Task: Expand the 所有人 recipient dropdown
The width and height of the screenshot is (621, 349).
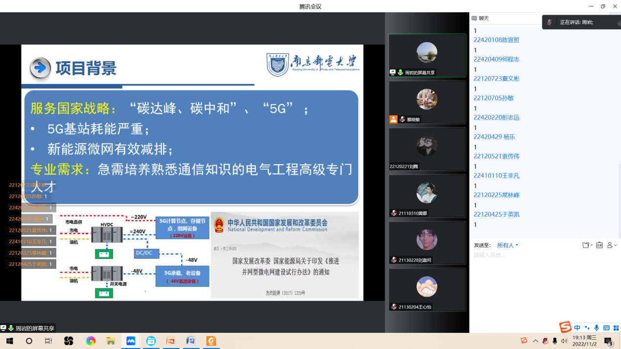Action: point(507,245)
